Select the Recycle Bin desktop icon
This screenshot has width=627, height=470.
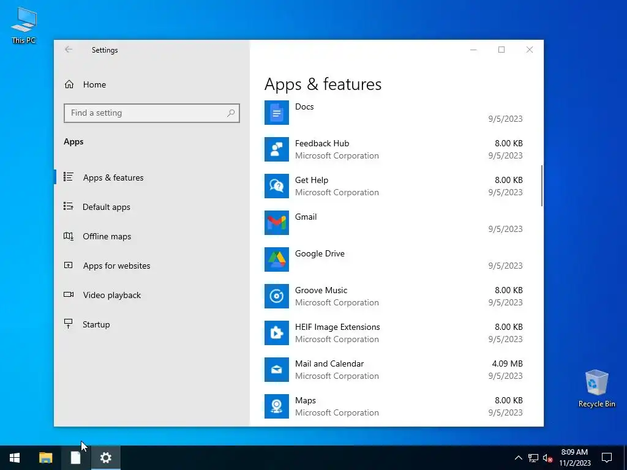pyautogui.click(x=596, y=389)
